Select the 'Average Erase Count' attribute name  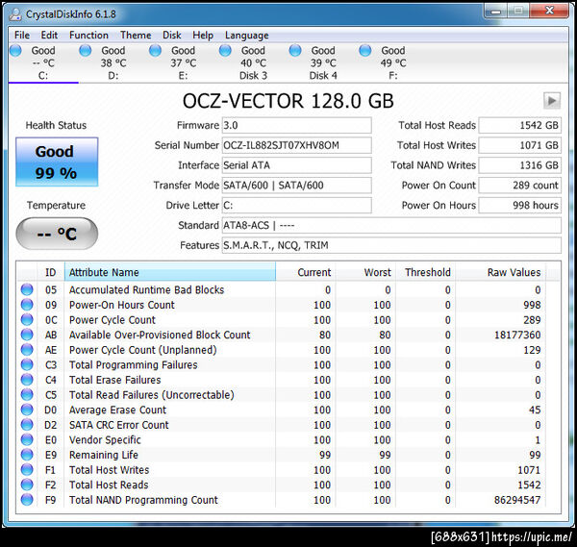point(117,410)
